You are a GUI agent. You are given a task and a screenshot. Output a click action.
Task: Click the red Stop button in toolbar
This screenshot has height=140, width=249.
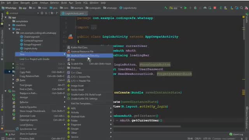pyautogui.click(x=215, y=8)
